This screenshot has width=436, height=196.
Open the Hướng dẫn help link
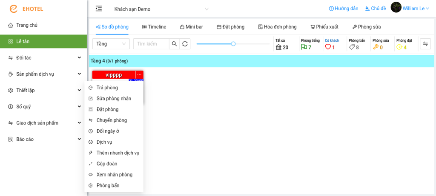pos(344,9)
